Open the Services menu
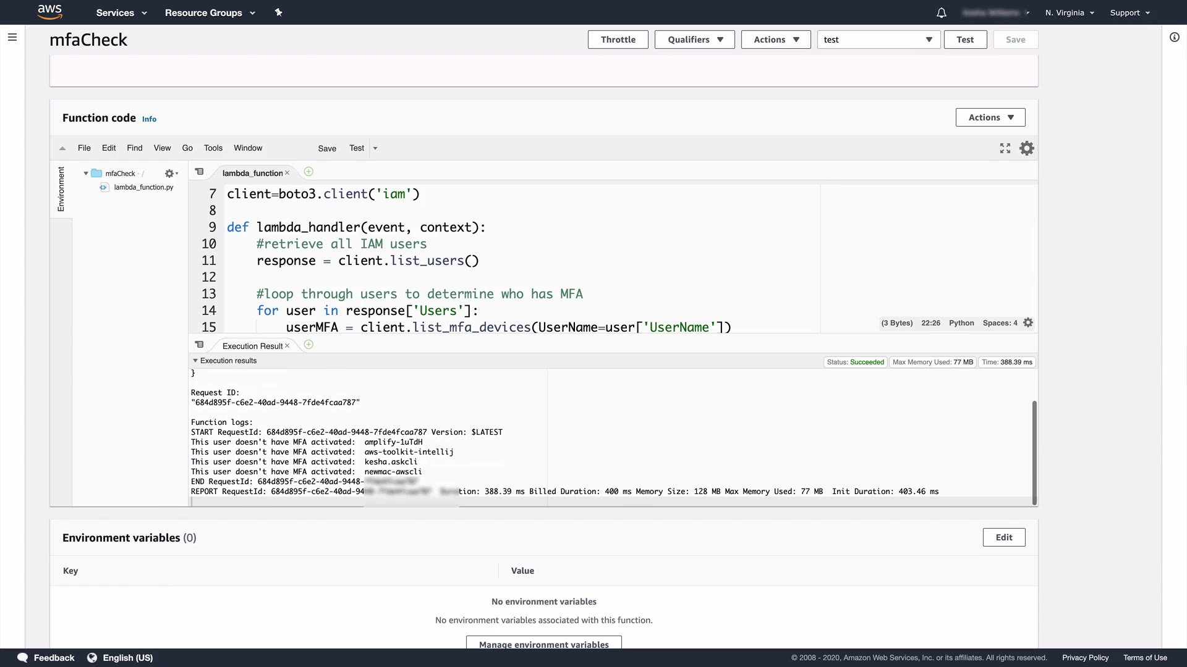1187x667 pixels. point(121,12)
